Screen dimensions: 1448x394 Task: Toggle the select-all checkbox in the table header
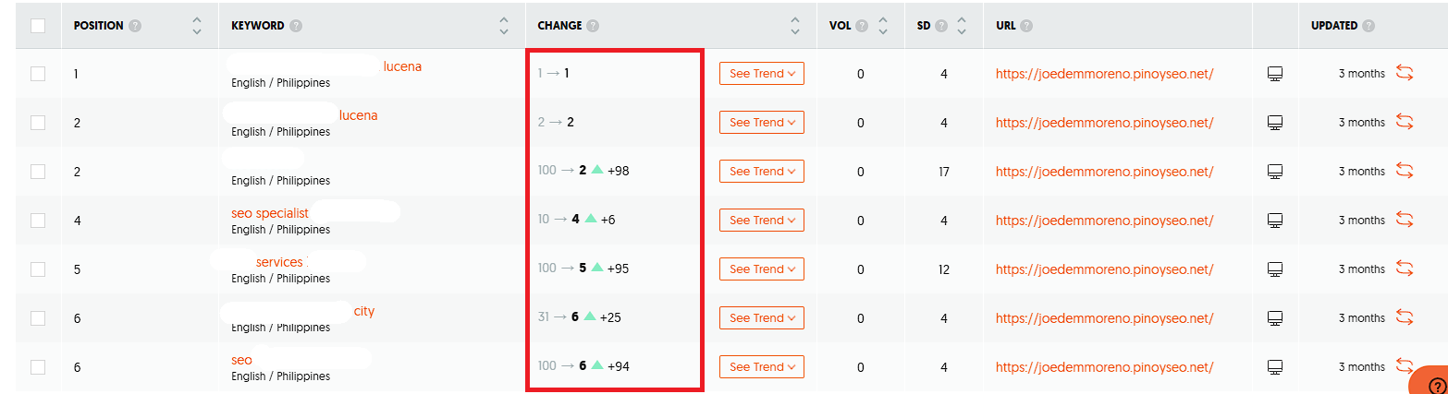point(38,26)
